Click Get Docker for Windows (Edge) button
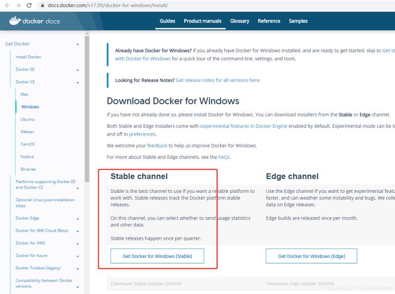 click(312, 256)
